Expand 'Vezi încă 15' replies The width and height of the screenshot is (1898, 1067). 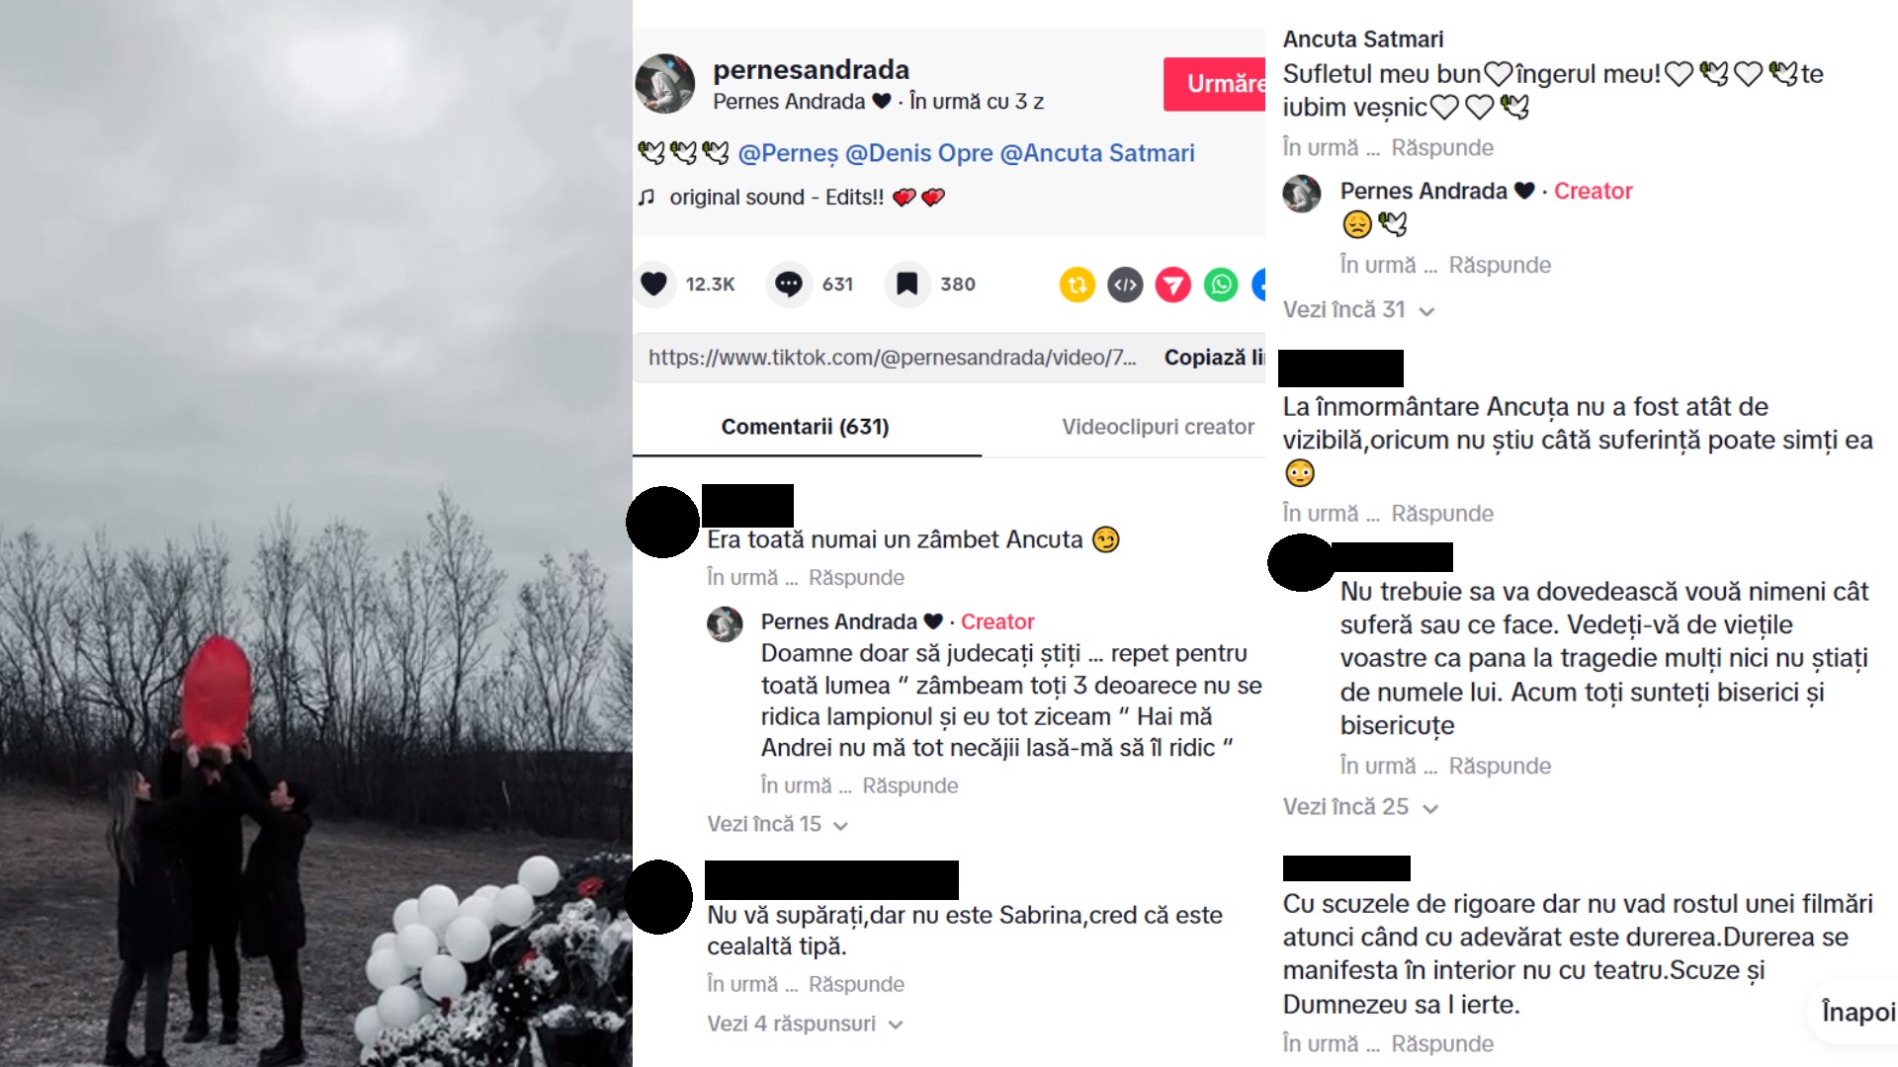(777, 824)
